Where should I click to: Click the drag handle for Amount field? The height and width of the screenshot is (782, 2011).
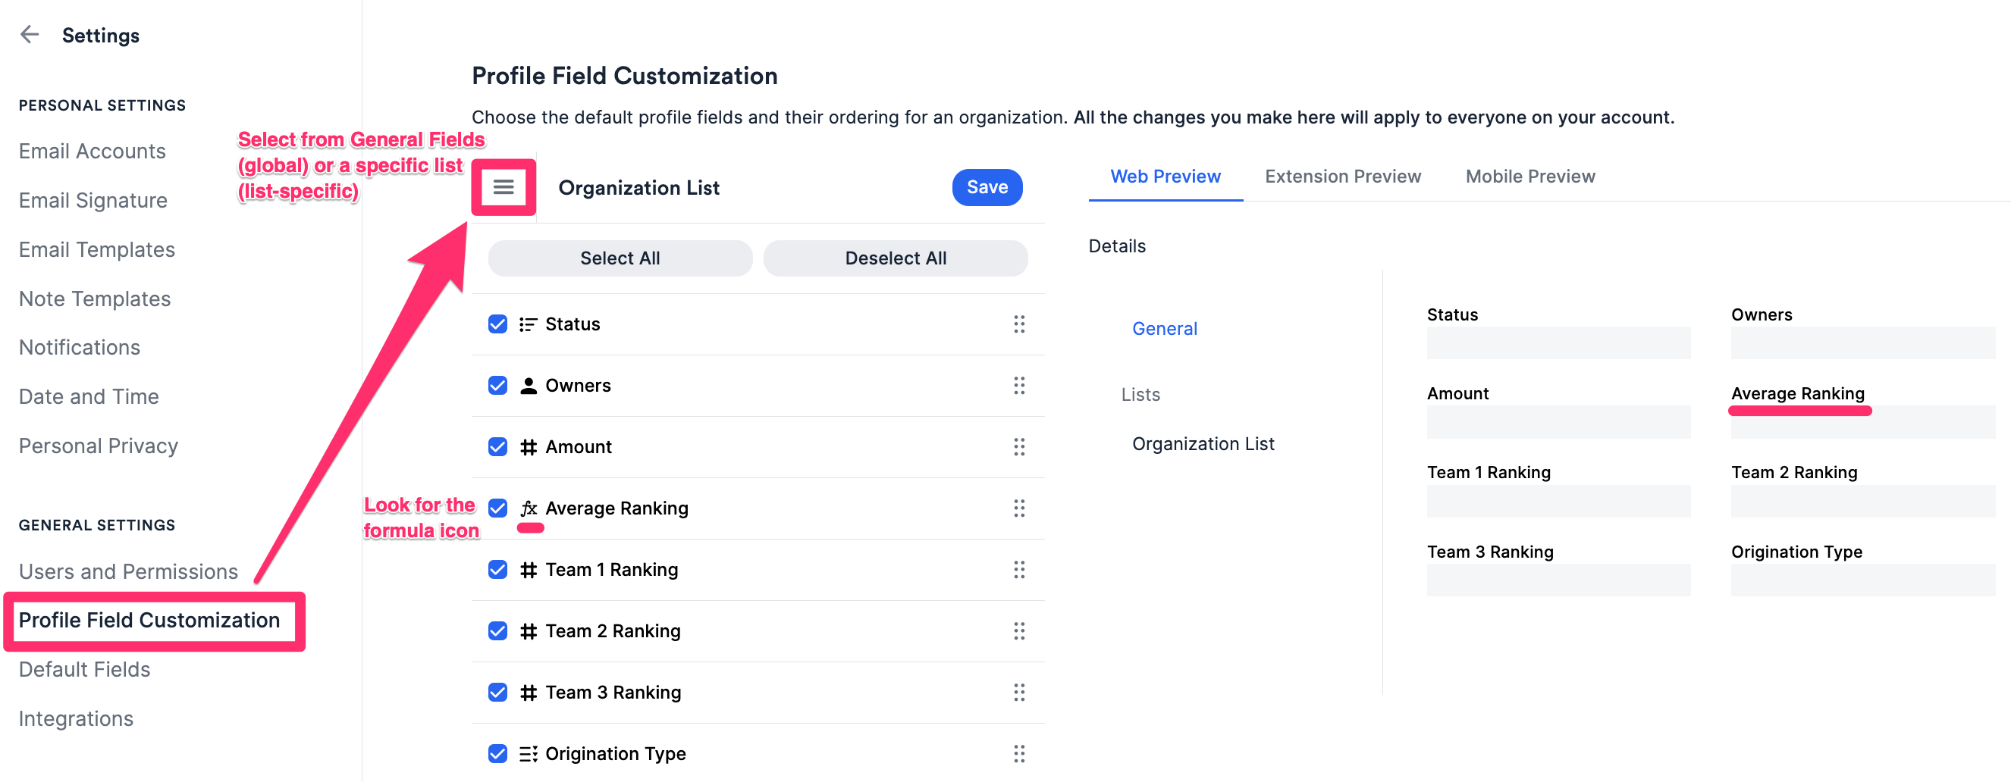1019,446
